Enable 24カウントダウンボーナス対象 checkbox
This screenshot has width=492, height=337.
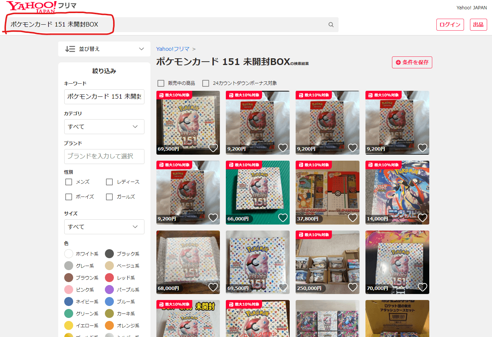206,83
